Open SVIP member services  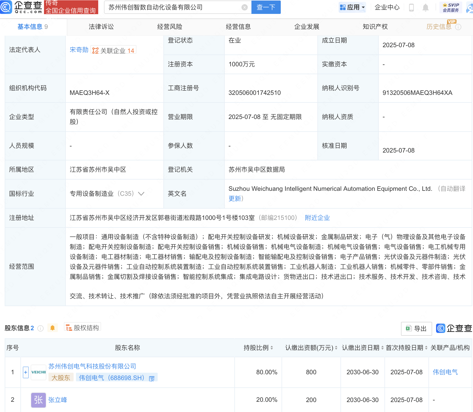450,7
